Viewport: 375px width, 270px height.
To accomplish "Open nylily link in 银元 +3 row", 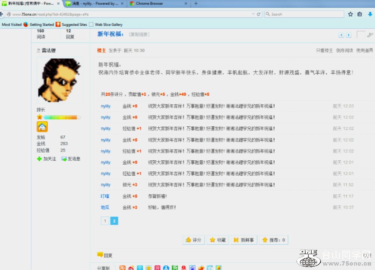I will coord(106,185).
